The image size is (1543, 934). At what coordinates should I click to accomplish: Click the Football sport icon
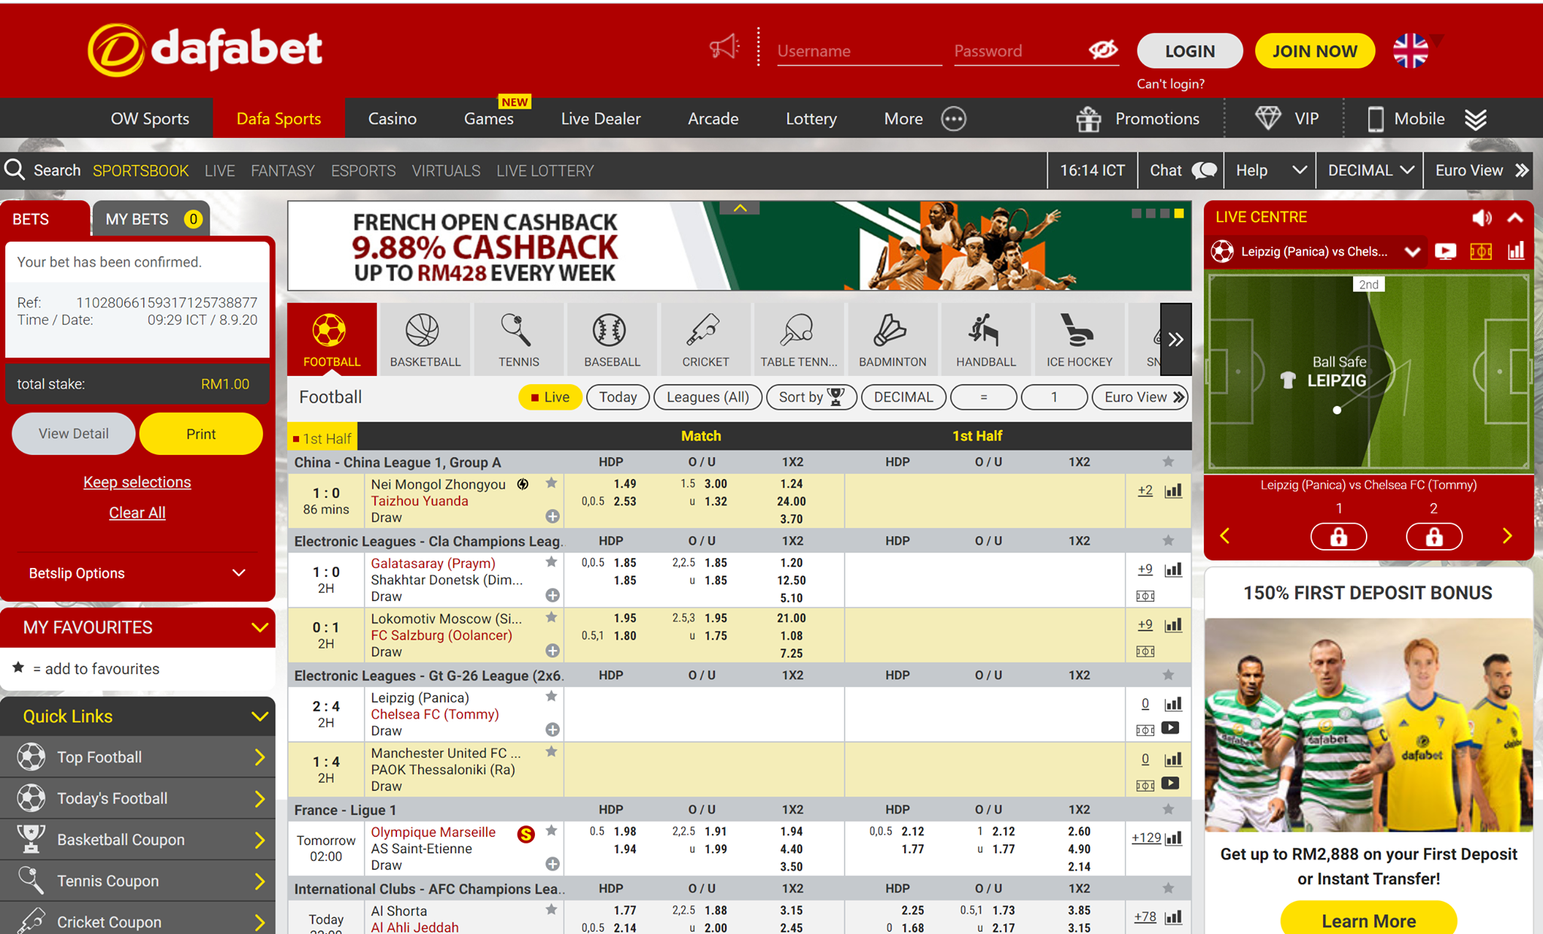tap(331, 337)
